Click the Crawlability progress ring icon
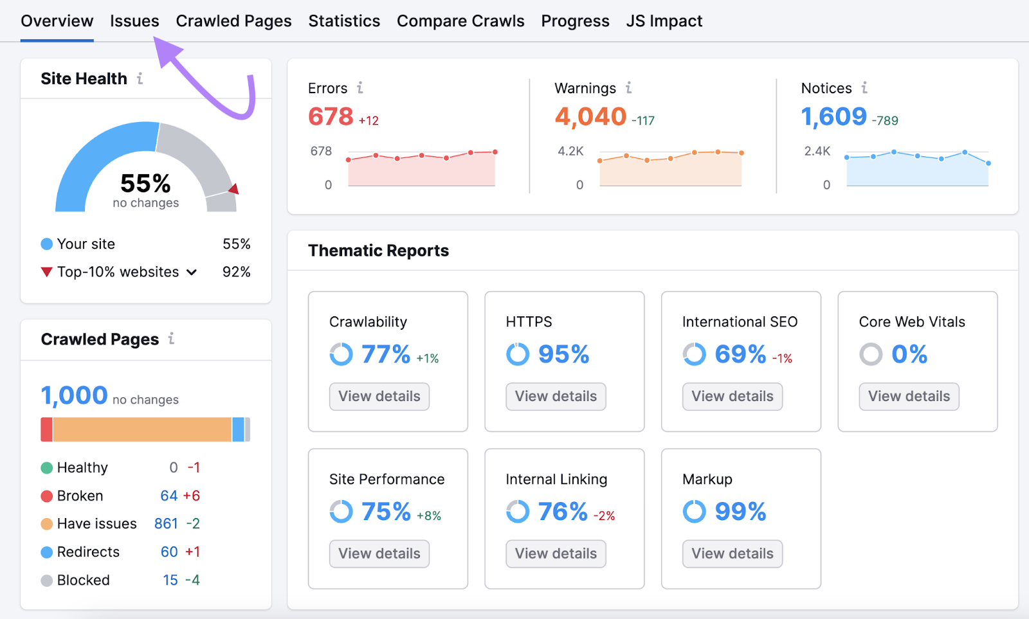 341,354
